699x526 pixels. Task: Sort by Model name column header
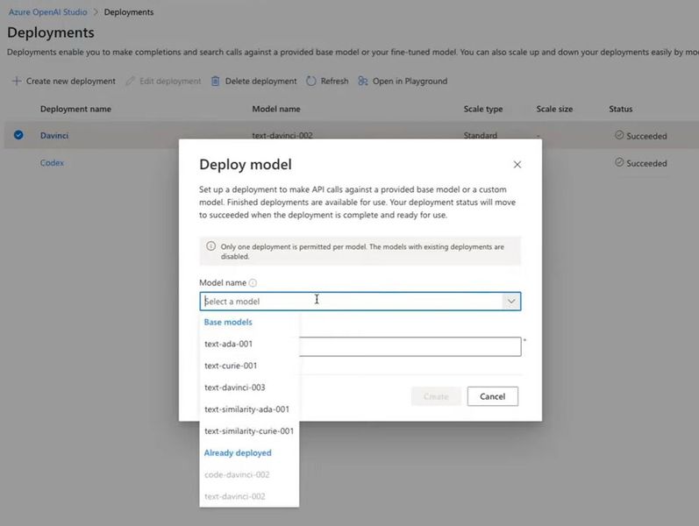[x=276, y=109]
